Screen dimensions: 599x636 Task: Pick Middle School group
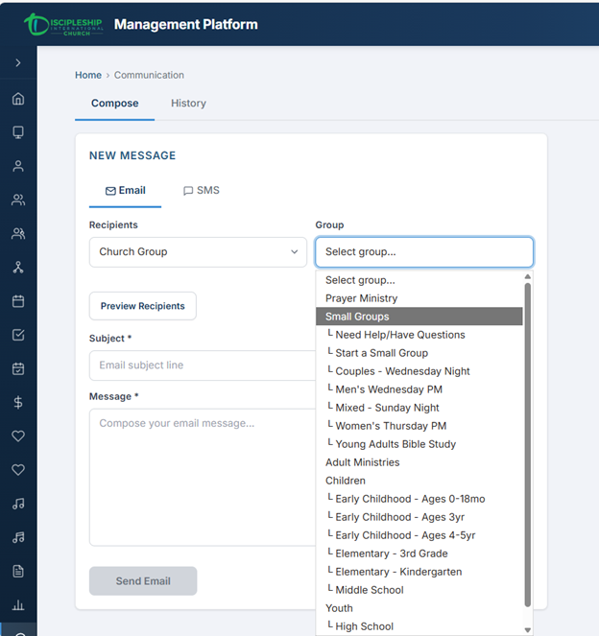pyautogui.click(x=419, y=590)
